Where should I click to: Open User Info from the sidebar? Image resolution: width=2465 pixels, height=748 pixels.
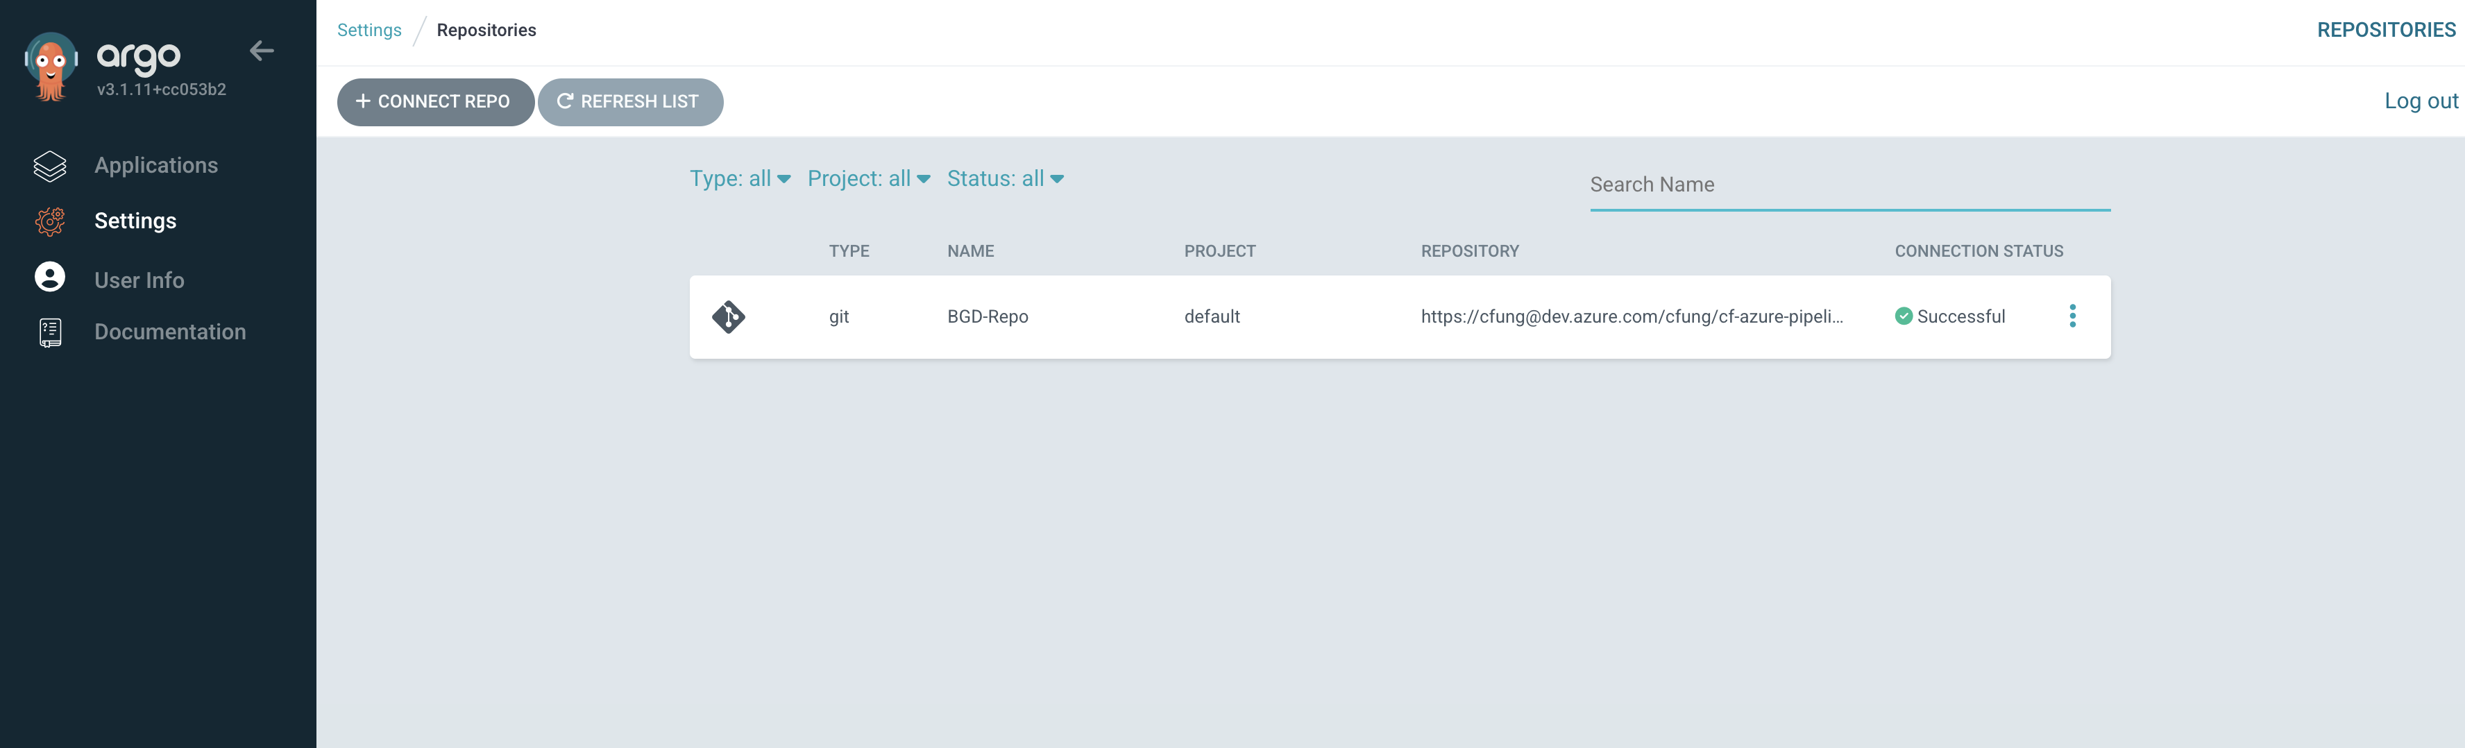(139, 280)
